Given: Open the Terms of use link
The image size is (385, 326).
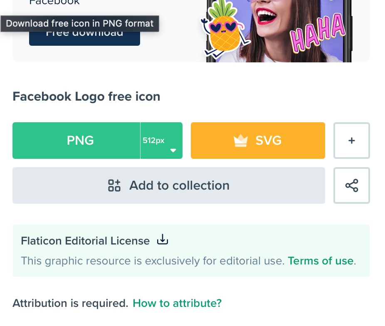Looking at the screenshot, I should [321, 261].
